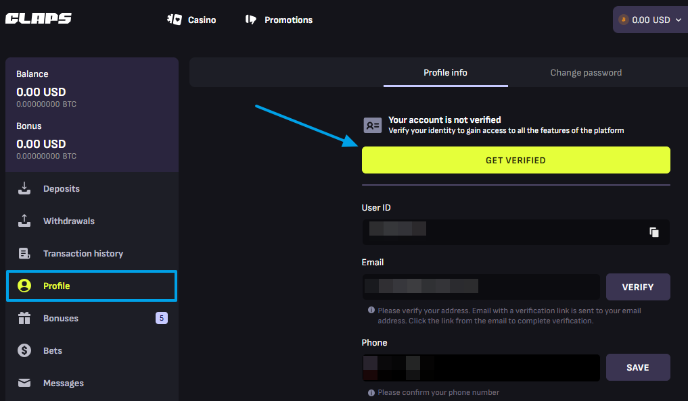Screen dimensions: 688x401
Task: Click the Bitcoin coin icon in balance widget
Action: point(624,20)
